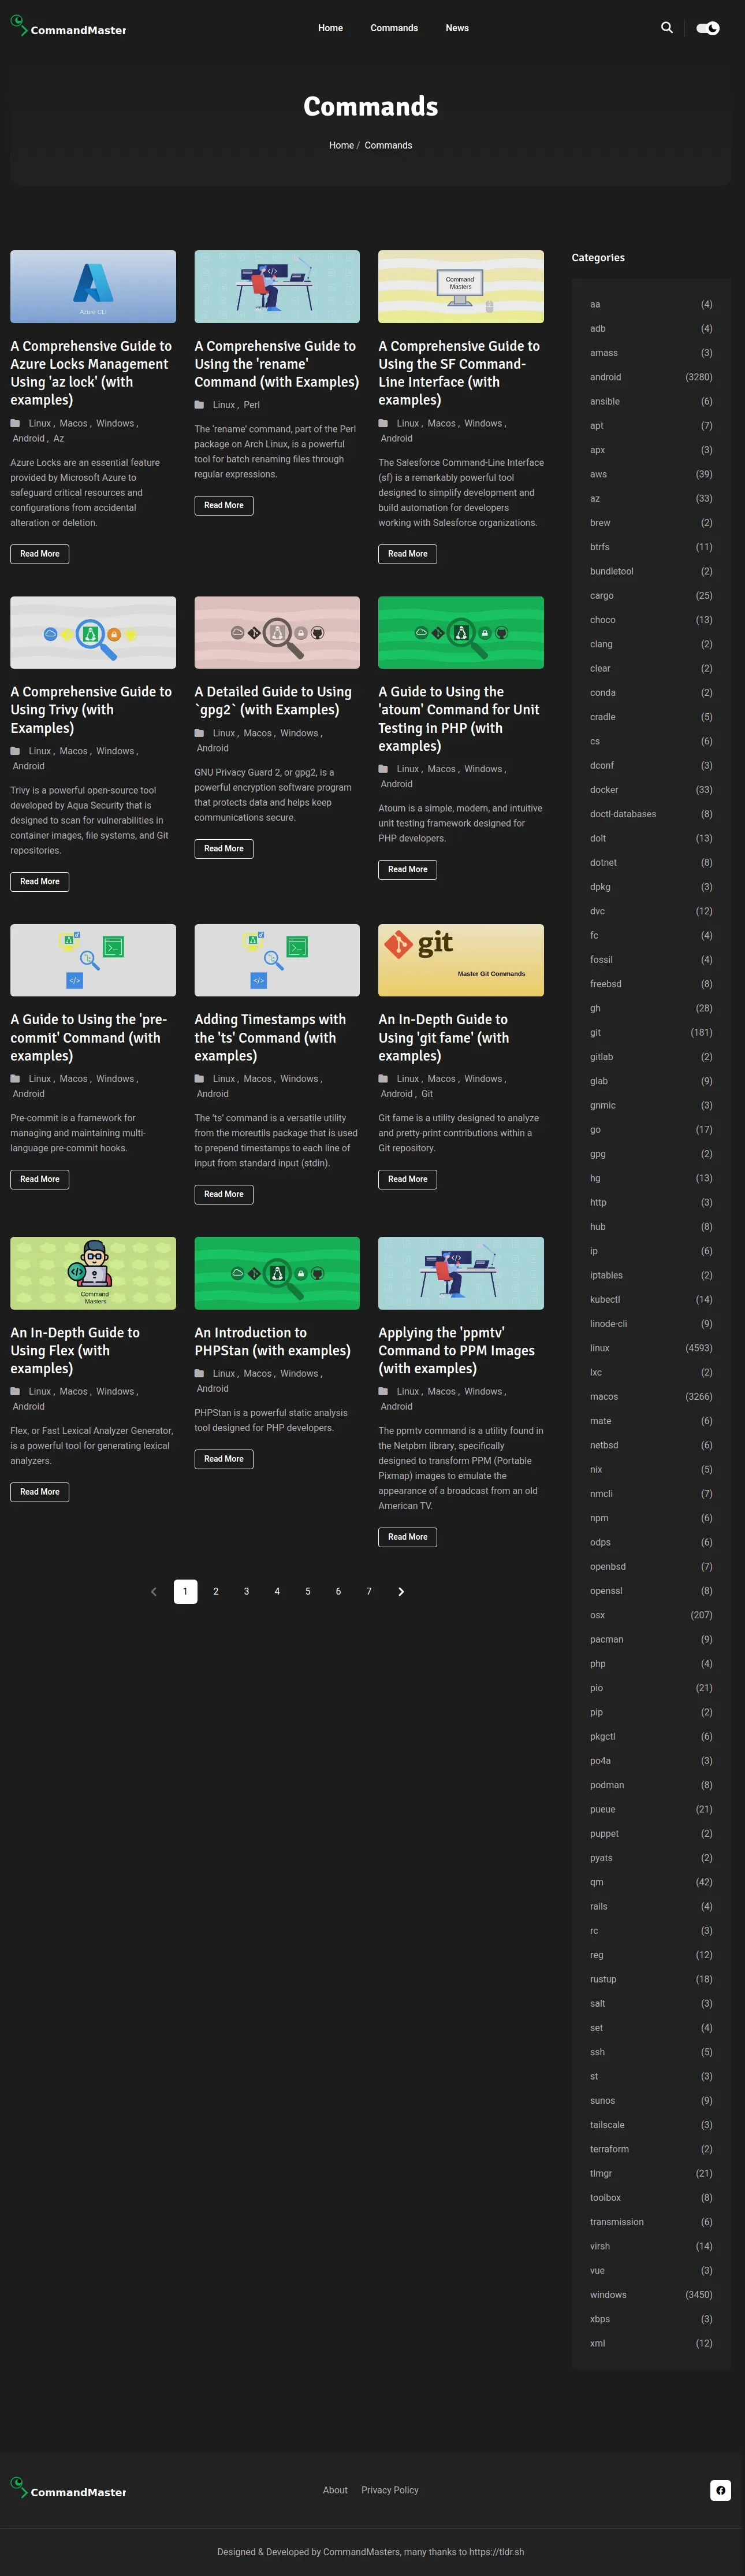
Task: Click Read More for ppmtv article
Action: (x=408, y=1537)
